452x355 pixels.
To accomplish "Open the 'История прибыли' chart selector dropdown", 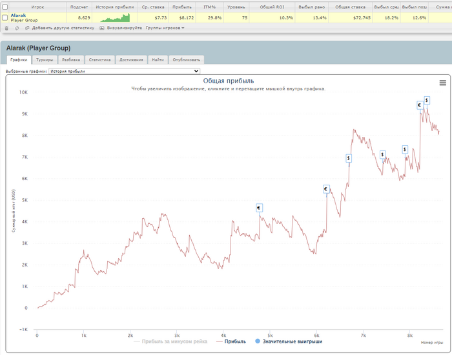I will pyautogui.click(x=124, y=71).
